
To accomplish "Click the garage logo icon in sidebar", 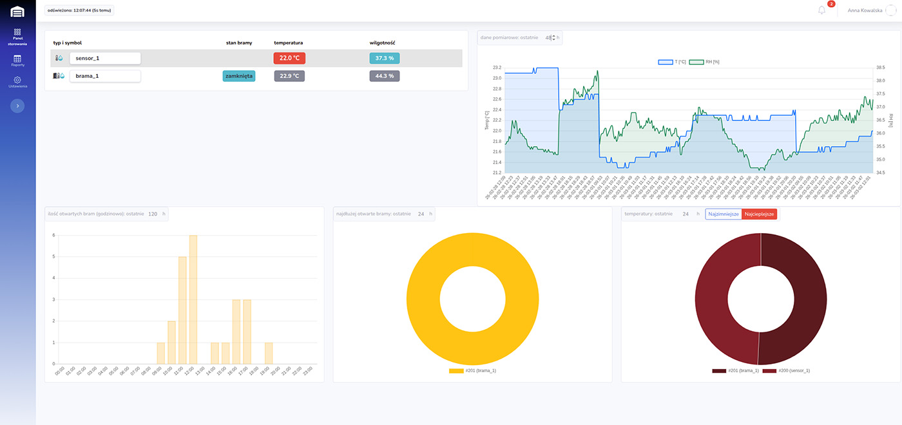I will point(17,12).
